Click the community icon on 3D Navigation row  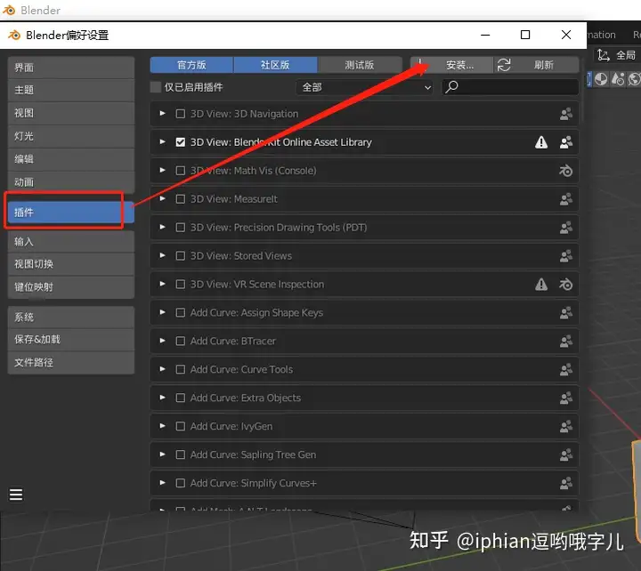(566, 114)
